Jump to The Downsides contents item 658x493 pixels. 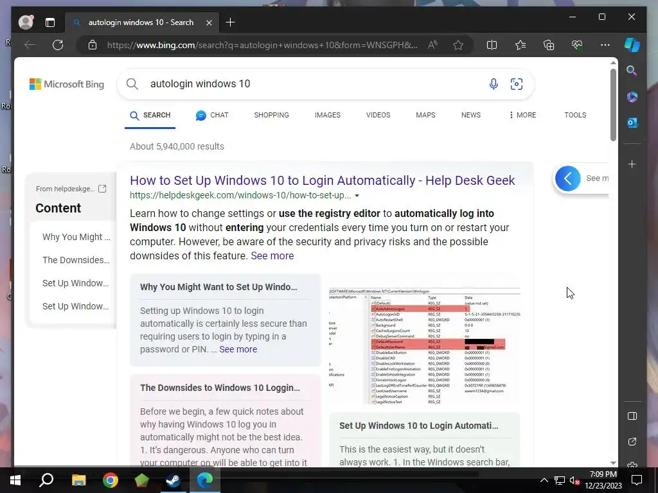click(76, 260)
